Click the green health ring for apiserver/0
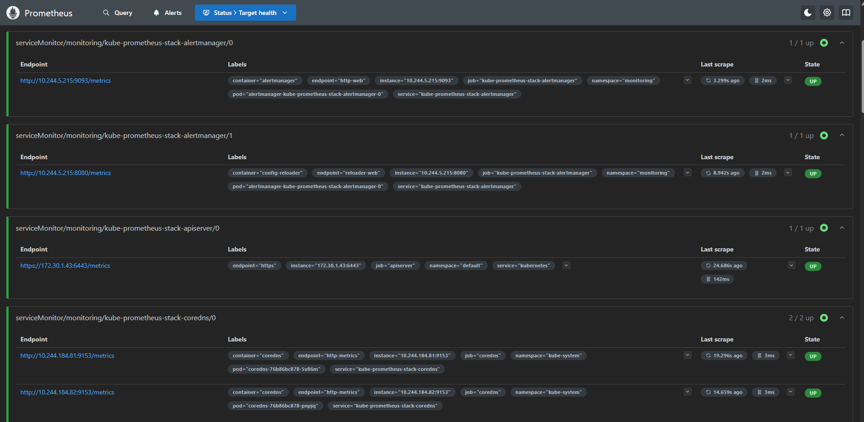Image resolution: width=864 pixels, height=422 pixels. (824, 228)
